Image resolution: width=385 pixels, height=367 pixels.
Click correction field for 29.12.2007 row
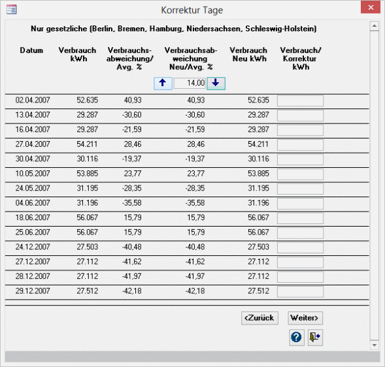300,292
